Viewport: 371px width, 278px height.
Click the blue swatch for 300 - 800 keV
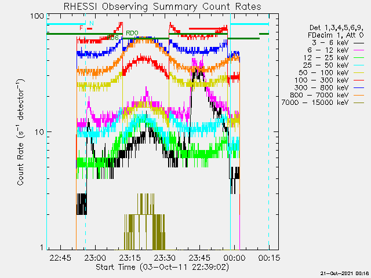click(359, 88)
